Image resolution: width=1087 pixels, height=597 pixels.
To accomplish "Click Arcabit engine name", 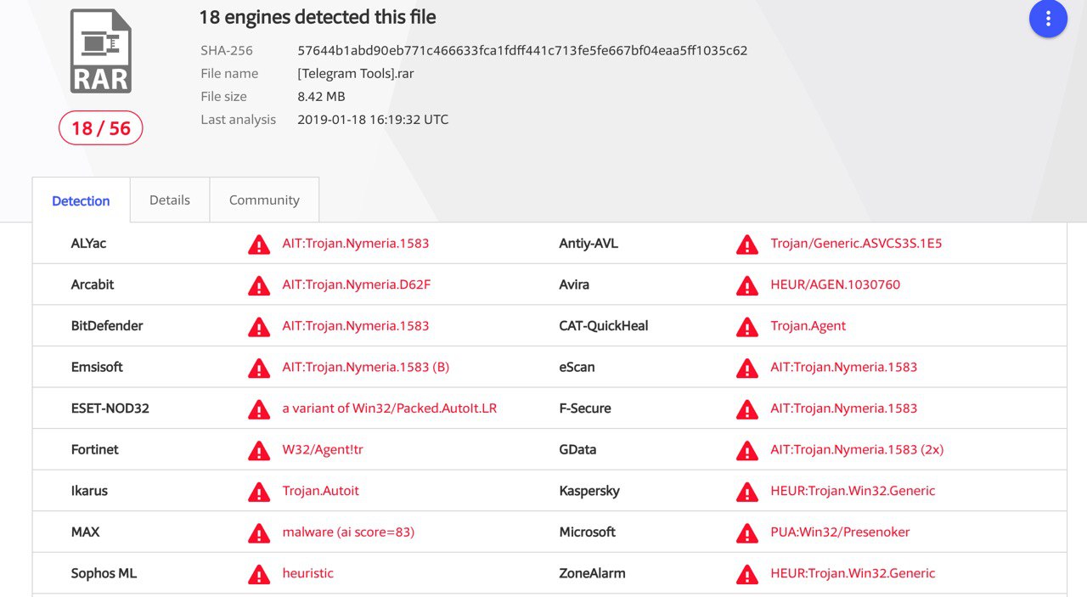I will pos(93,284).
